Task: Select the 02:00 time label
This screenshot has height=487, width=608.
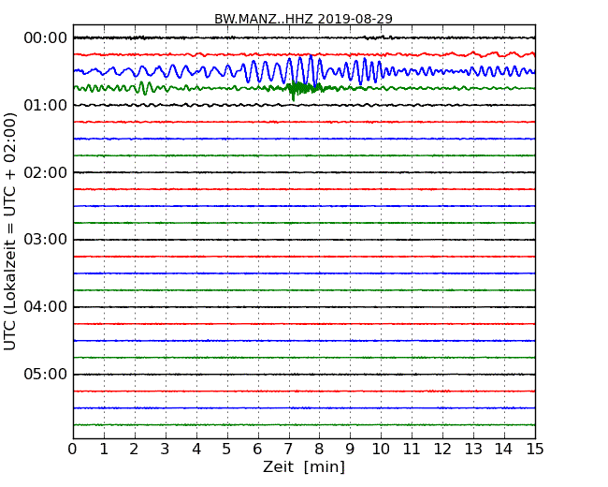Action: pos(46,172)
